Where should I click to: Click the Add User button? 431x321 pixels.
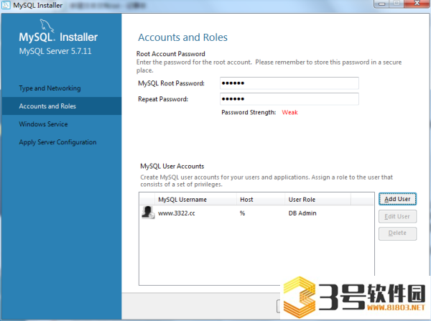397,199
